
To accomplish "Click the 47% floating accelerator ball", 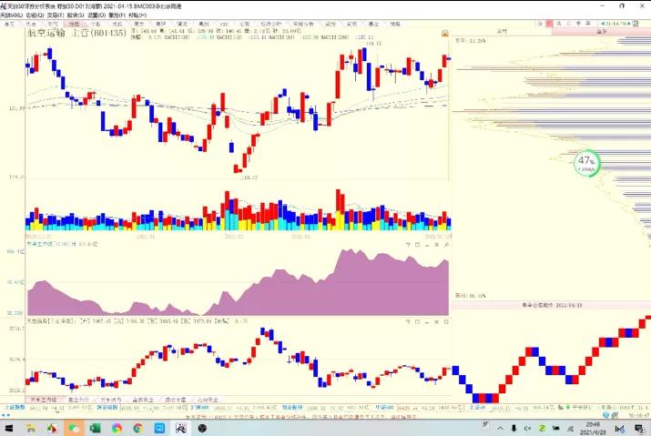I will click(x=586, y=163).
